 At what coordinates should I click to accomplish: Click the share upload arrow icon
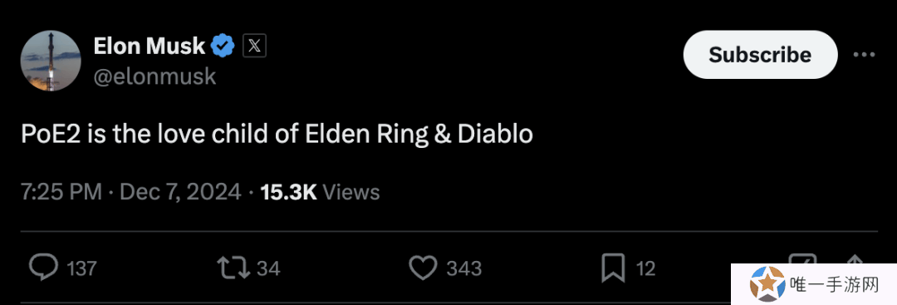pyautogui.click(x=854, y=260)
